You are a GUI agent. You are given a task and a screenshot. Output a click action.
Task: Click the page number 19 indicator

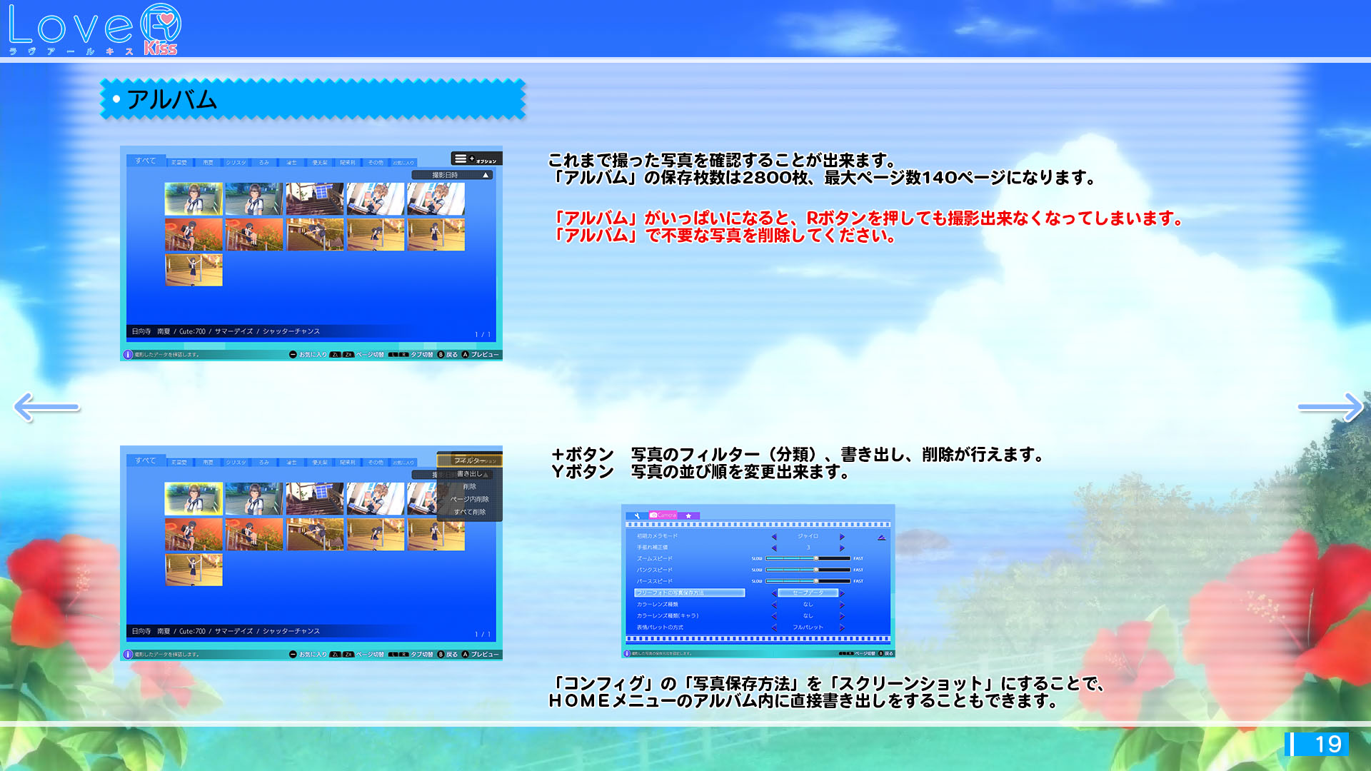pos(1317,744)
